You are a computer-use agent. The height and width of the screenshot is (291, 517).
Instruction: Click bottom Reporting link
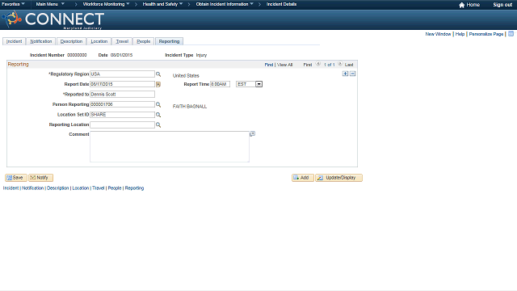[x=134, y=188]
